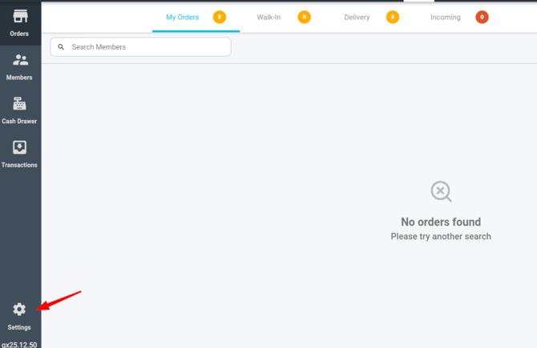Screen dimensions: 537x348
Task: Click the Settings text label in sidebar
Action: point(19,327)
